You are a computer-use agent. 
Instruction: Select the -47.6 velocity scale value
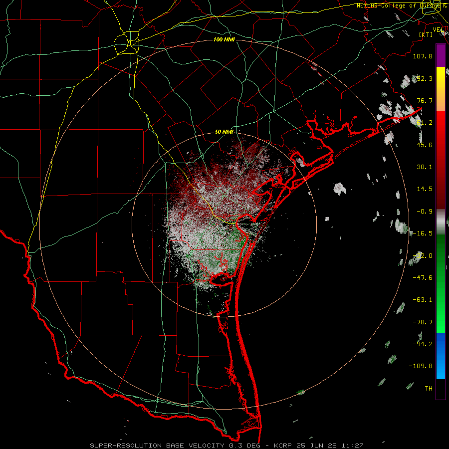tap(423, 278)
